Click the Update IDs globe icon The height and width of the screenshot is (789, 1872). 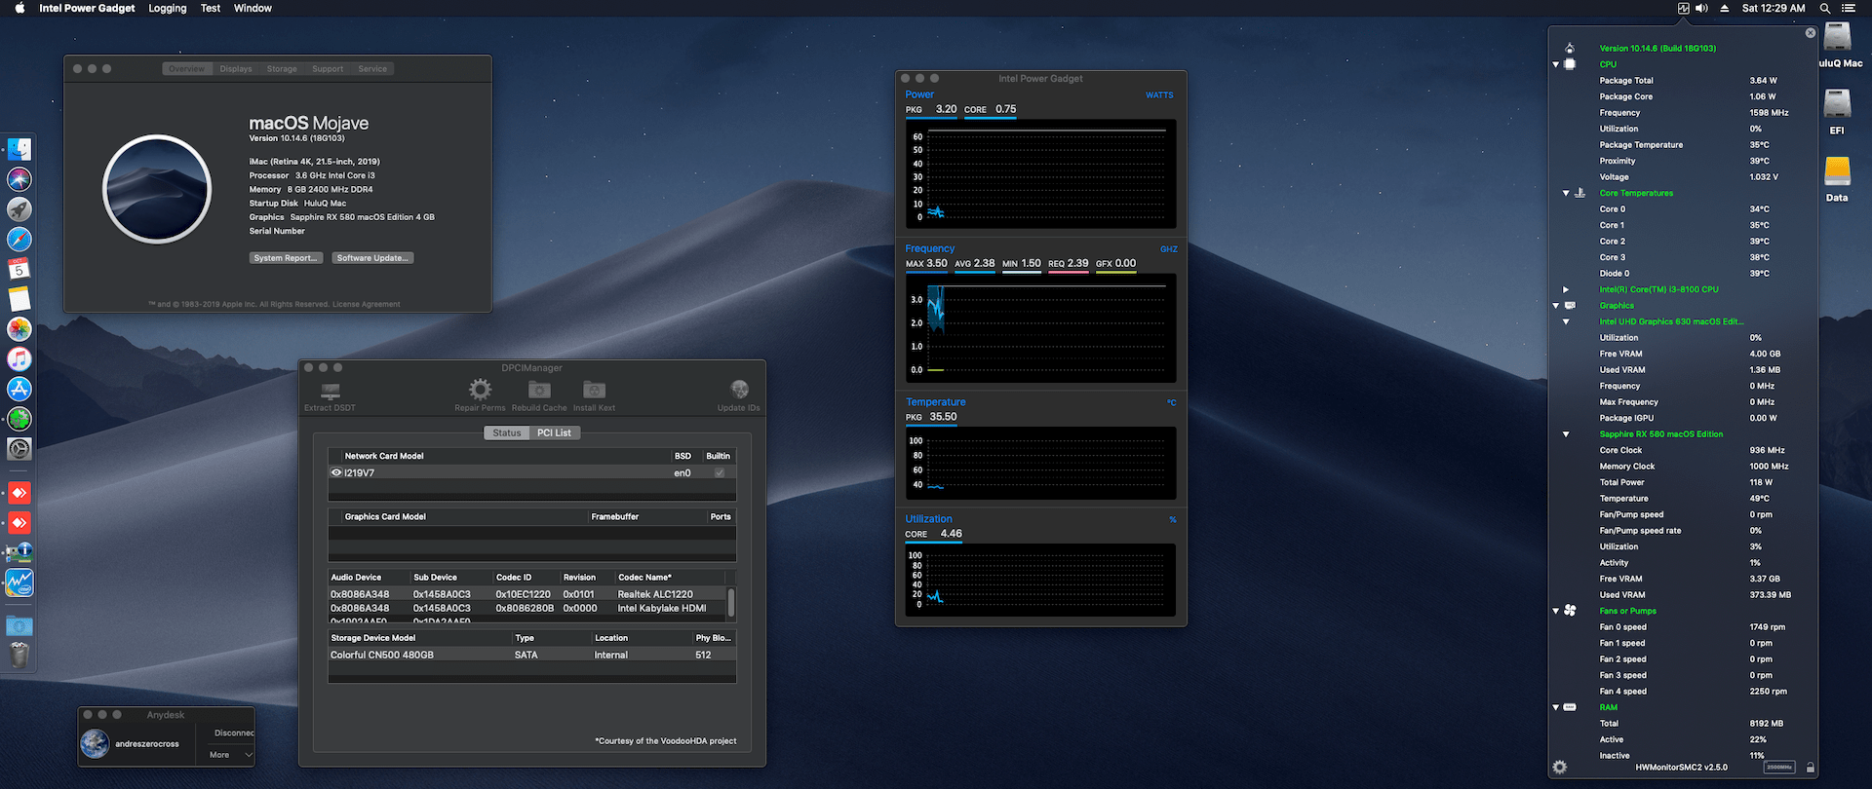click(739, 390)
